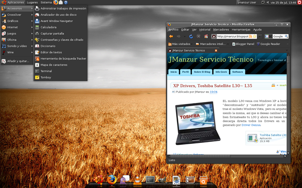Click the Firefox vertical scrollbar
Screen dimensions: 302x188
click(x=288, y=103)
